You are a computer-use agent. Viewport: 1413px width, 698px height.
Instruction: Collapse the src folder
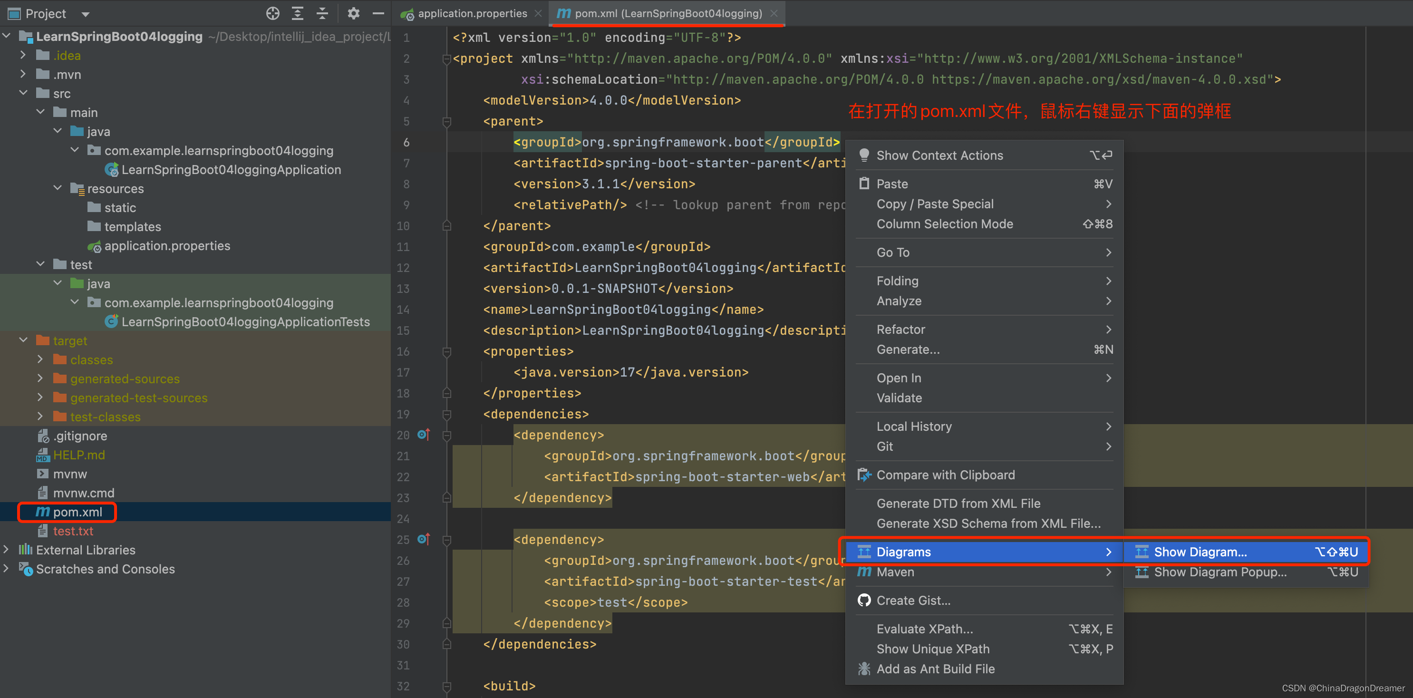[23, 93]
